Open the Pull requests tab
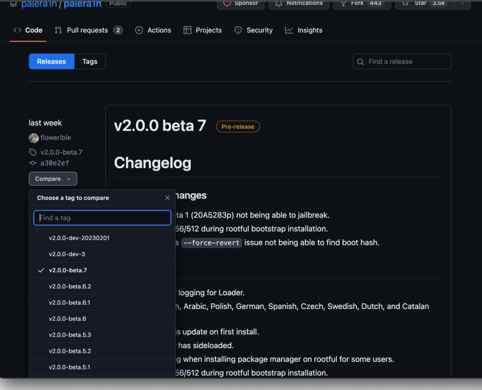The image size is (482, 390). [89, 30]
